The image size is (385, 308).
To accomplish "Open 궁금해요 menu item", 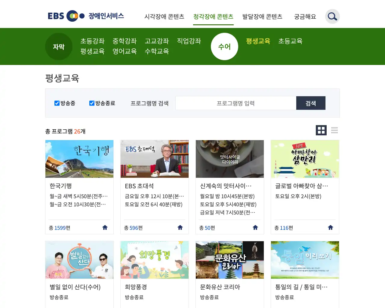I will coord(305,17).
